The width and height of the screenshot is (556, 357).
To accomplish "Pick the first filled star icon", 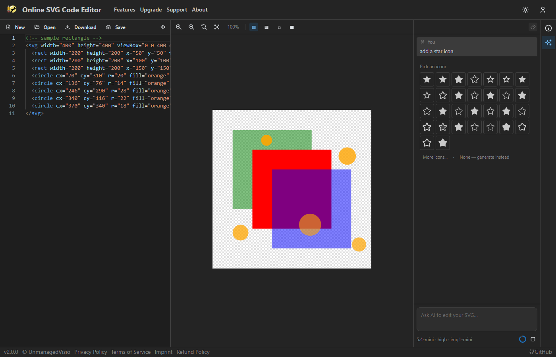I will tap(427, 79).
